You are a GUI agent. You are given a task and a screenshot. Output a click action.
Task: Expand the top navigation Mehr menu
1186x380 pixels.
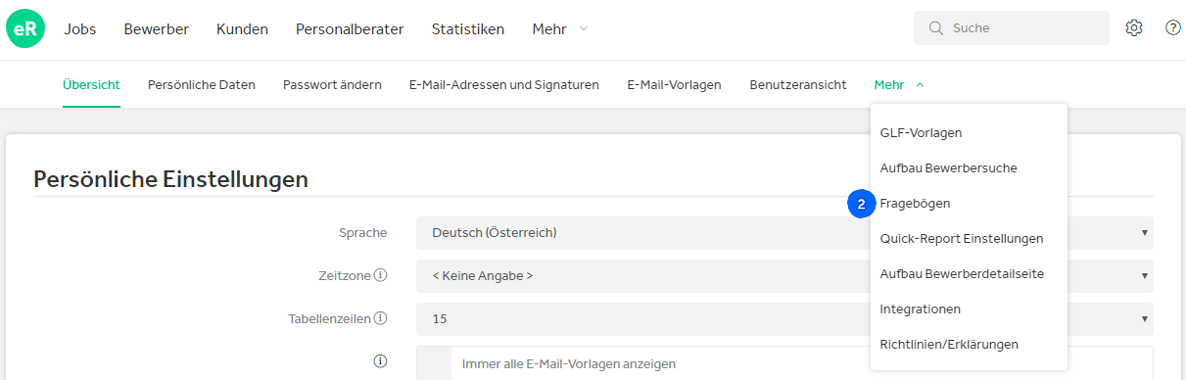pyautogui.click(x=560, y=29)
